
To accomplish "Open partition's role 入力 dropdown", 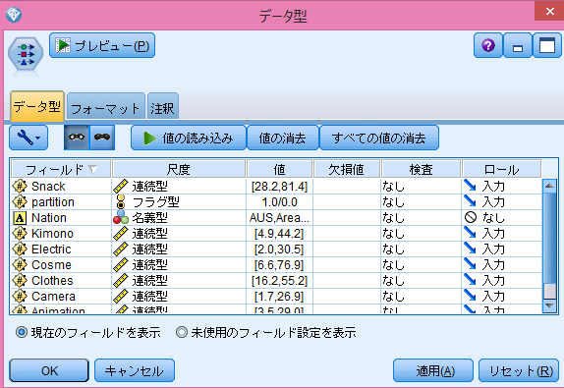I will pyautogui.click(x=501, y=202).
